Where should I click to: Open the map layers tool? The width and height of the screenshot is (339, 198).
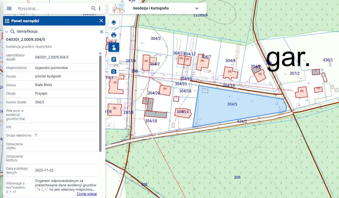114,22
